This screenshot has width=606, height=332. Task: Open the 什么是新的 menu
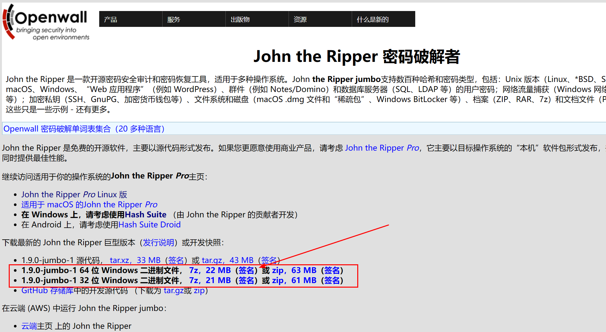tap(383, 19)
